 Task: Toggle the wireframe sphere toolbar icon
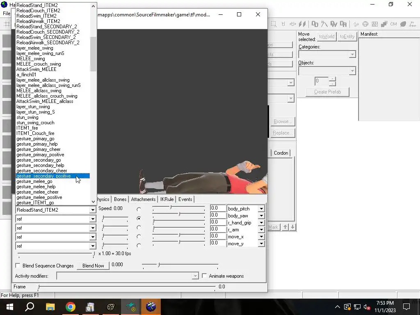[365, 24]
